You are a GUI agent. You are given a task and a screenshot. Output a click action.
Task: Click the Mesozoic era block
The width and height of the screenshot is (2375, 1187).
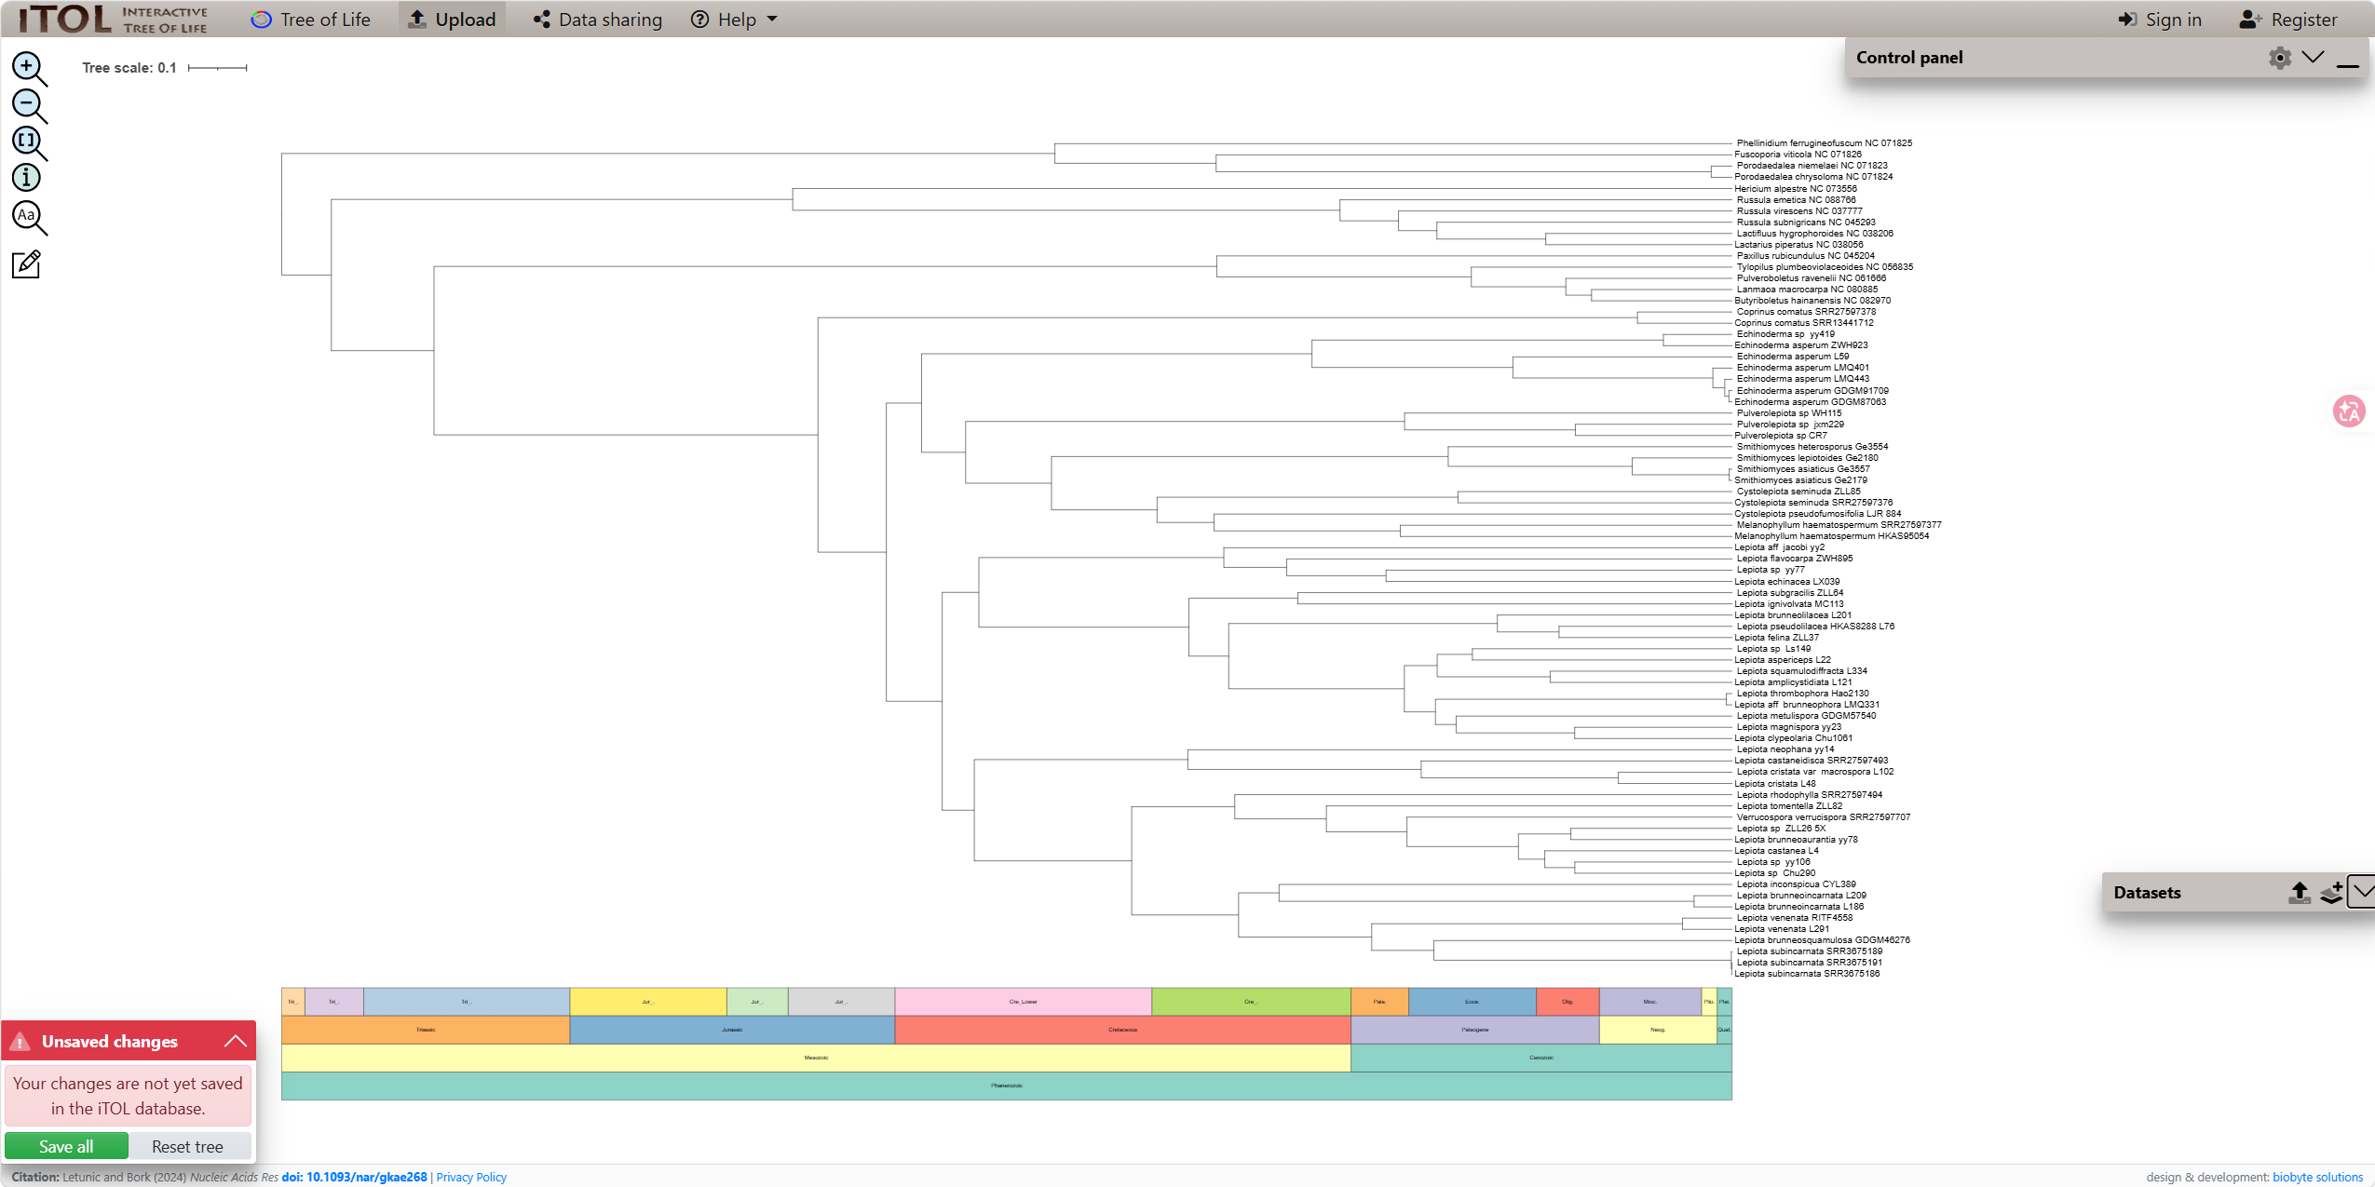pyautogui.click(x=816, y=1058)
